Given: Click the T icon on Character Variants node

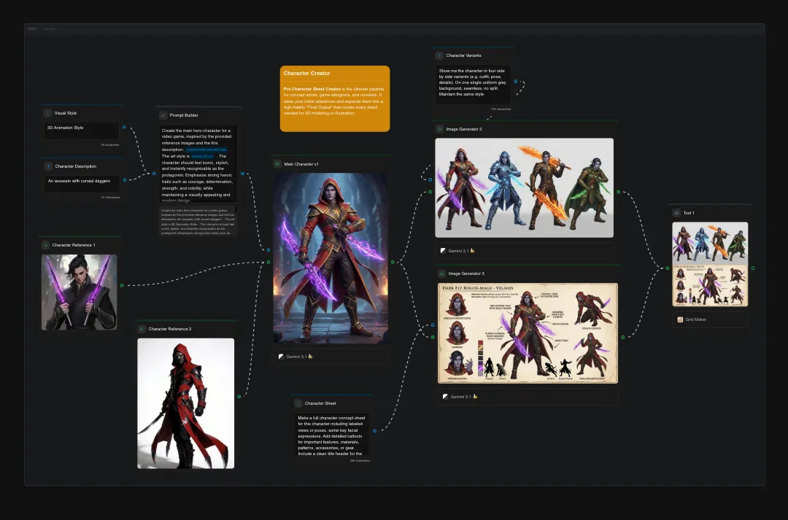Looking at the screenshot, I should tap(439, 55).
